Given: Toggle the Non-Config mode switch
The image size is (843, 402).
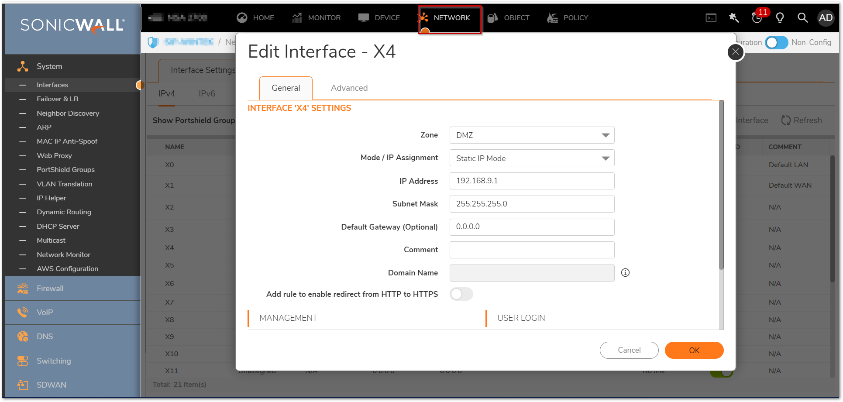Looking at the screenshot, I should click(776, 43).
